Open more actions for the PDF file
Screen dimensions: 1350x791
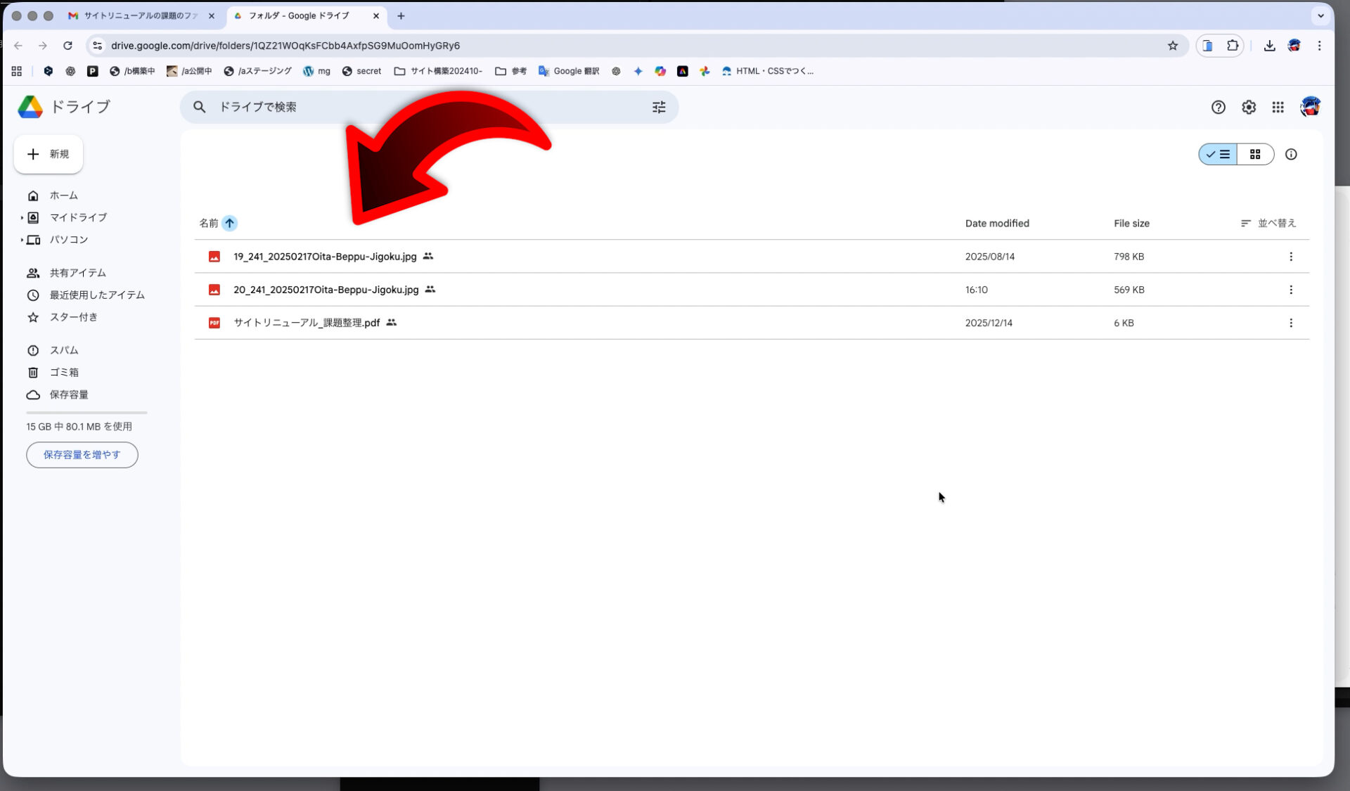(1290, 323)
